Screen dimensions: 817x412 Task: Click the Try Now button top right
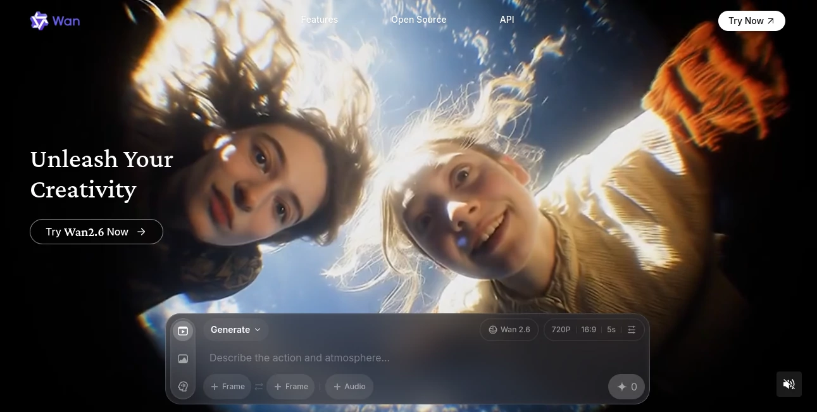[x=751, y=20]
